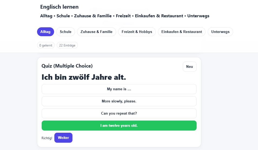Image resolution: width=258 pixels, height=150 pixels.
Task: Click the "Quiz (Multiple Choice)" card title
Action: 67,66
